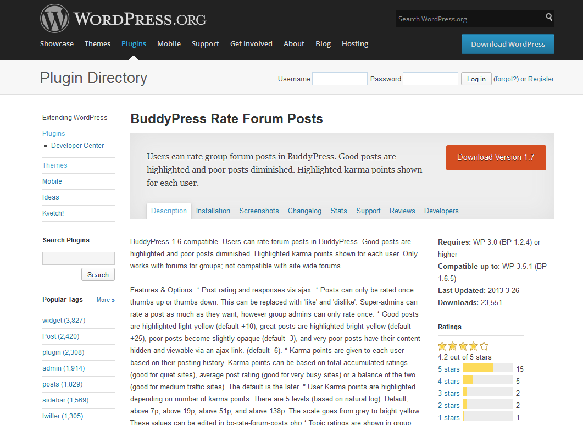Click the More » tags link
The width and height of the screenshot is (583, 425).
point(106,300)
